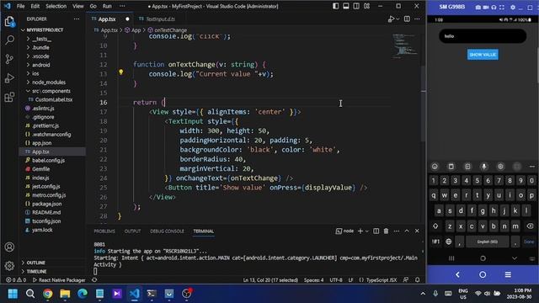Switch to the PROBLEMS panel tab

104,231
